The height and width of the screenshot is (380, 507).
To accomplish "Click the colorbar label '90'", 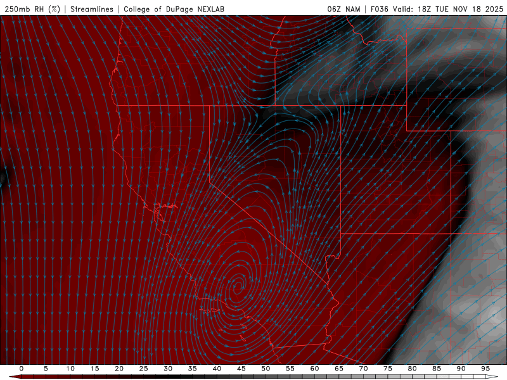I will [461, 369].
